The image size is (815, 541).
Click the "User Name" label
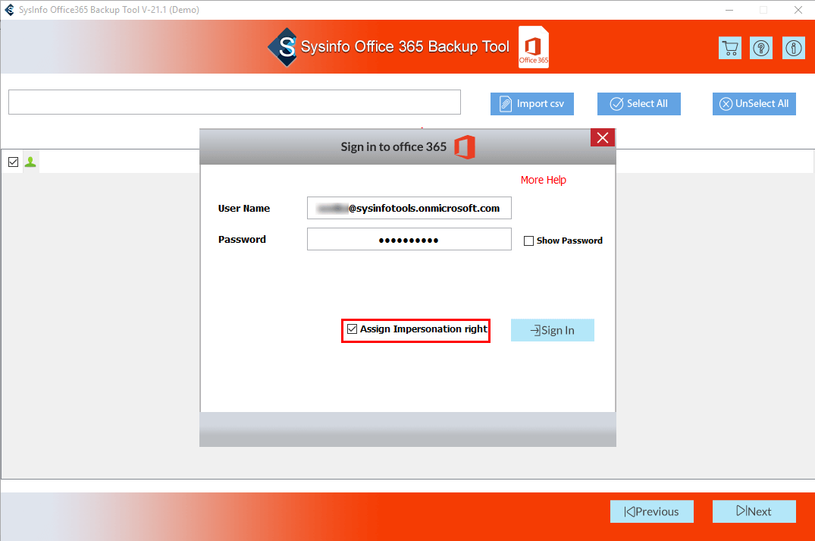[244, 208]
